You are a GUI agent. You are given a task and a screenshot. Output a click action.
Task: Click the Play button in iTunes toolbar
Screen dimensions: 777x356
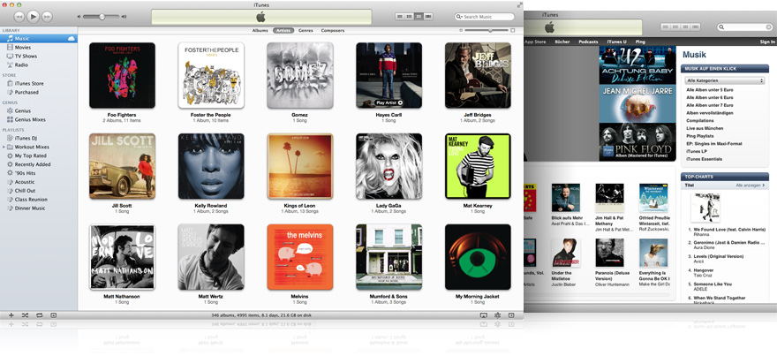34,17
